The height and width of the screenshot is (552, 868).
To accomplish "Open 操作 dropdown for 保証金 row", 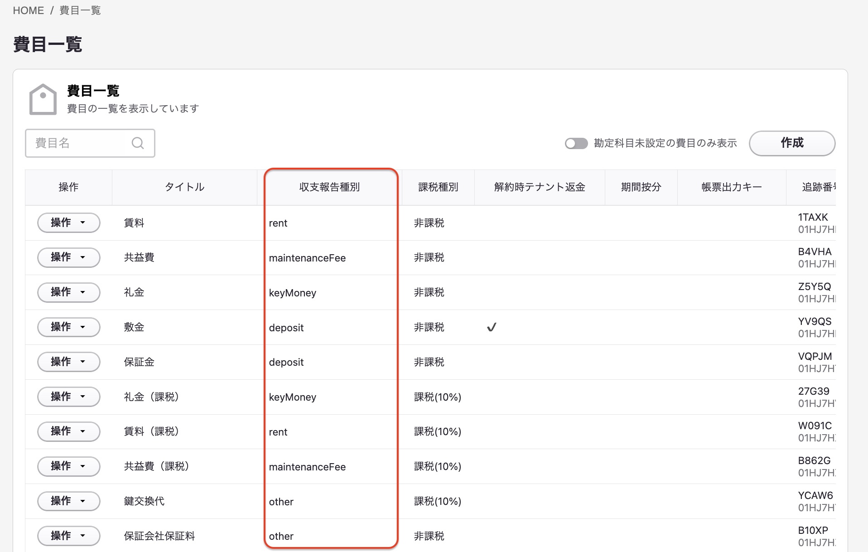I will tap(68, 362).
